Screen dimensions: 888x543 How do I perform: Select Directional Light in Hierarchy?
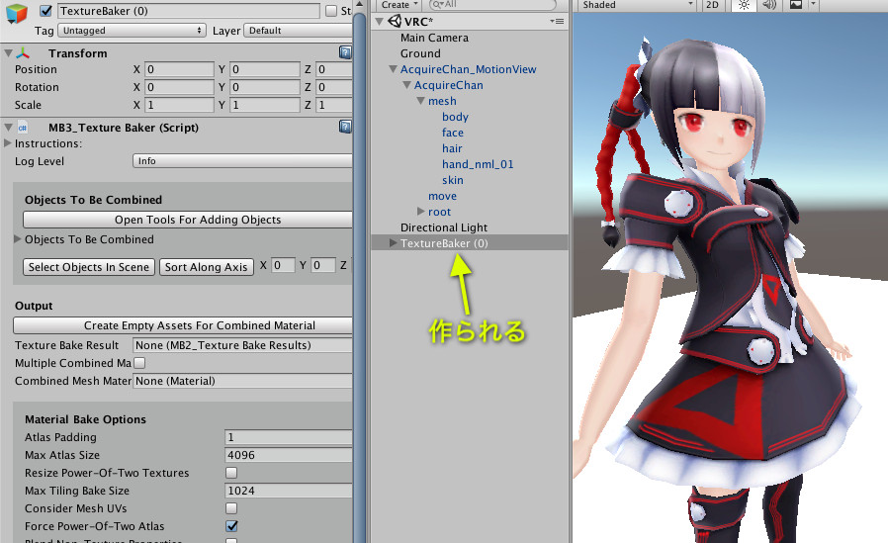point(443,227)
